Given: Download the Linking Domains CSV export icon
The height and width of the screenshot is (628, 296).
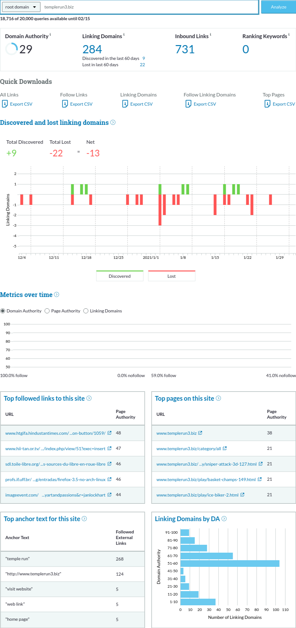Looking at the screenshot, I should pyautogui.click(x=125, y=104).
